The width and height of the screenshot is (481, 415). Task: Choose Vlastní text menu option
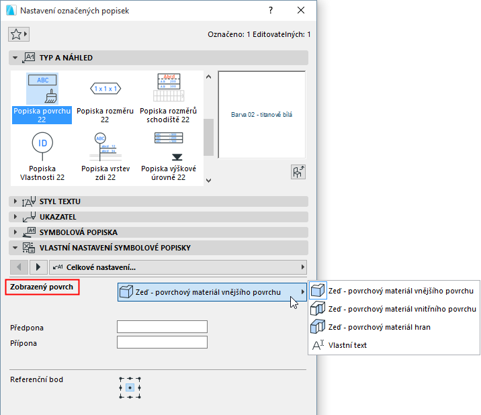[394, 345]
